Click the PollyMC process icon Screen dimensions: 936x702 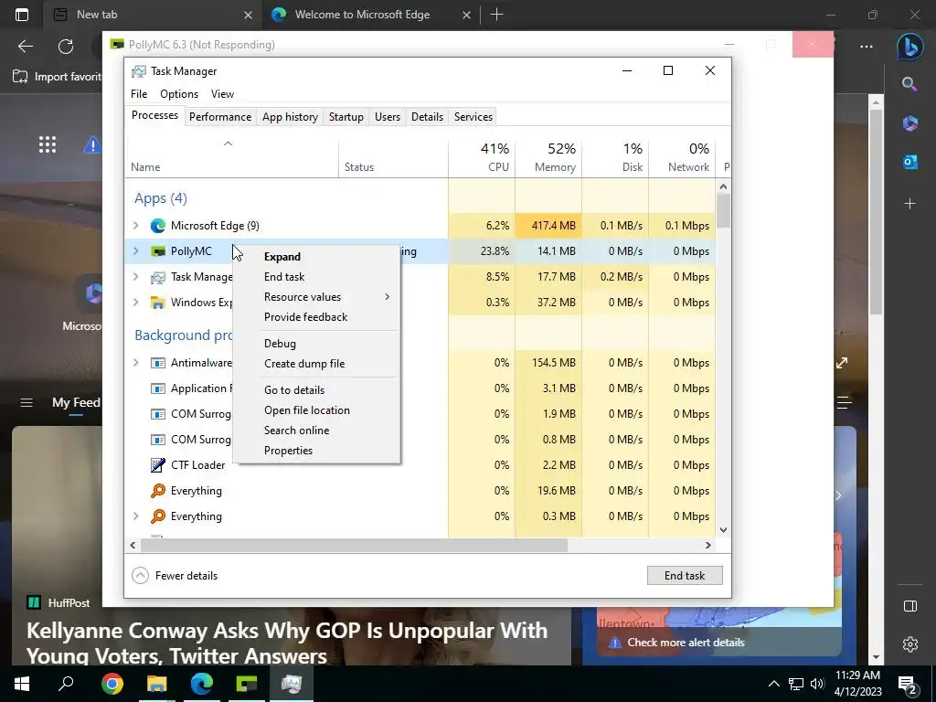tap(157, 251)
